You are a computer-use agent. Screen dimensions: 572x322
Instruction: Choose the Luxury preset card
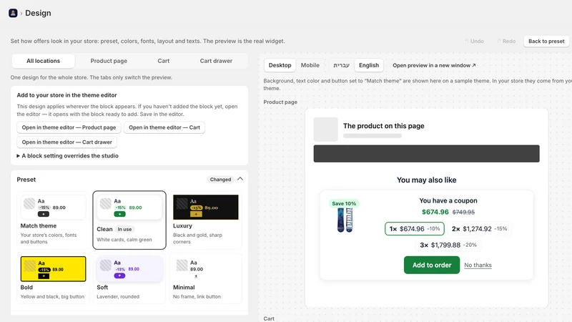point(206,220)
